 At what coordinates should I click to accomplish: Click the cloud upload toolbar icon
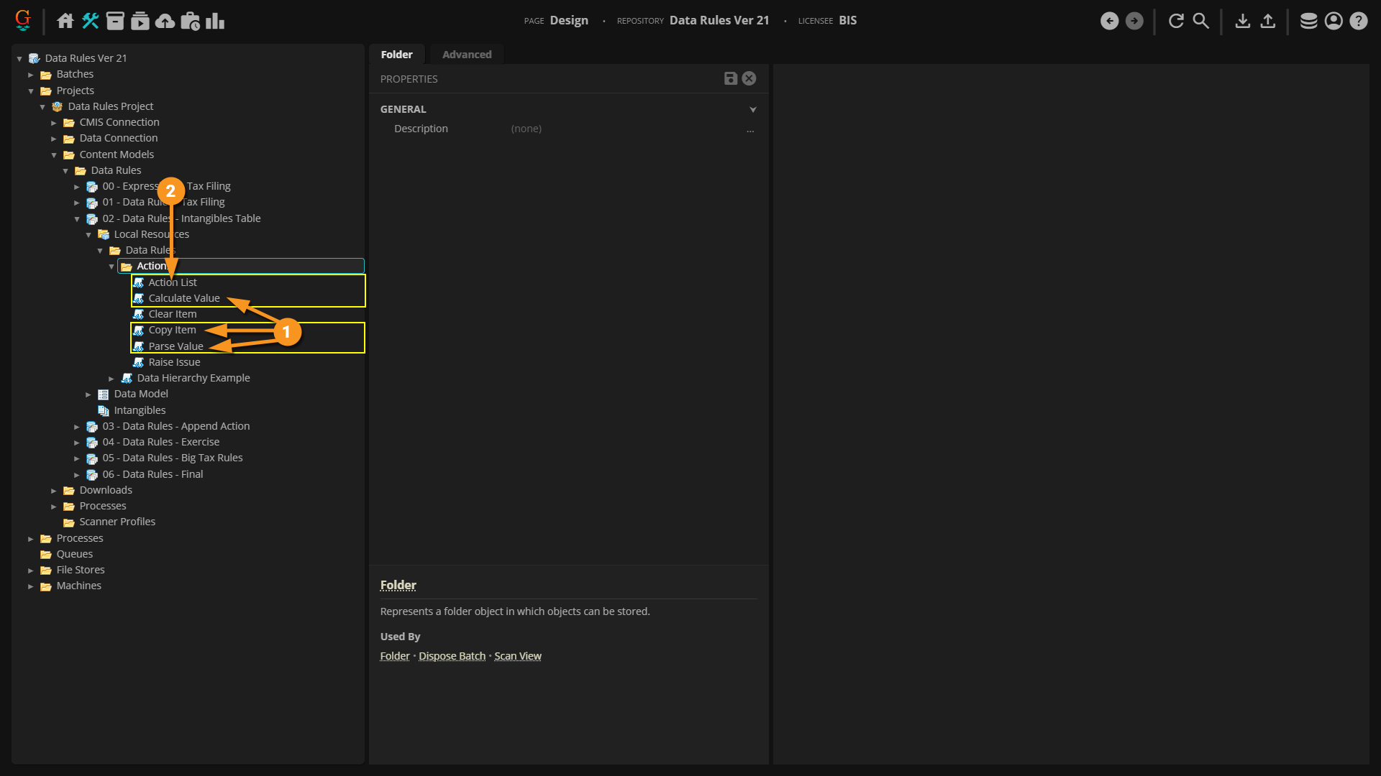pos(165,21)
